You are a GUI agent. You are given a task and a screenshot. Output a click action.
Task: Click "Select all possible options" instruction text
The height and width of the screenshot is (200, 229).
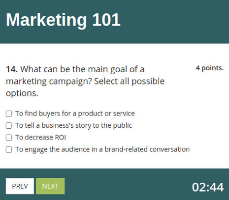point(85,87)
